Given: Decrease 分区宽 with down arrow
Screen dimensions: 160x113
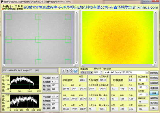Looking at the screenshot, I should [x=147, y=88].
